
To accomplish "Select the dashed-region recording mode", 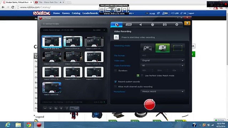I will coord(177,48).
